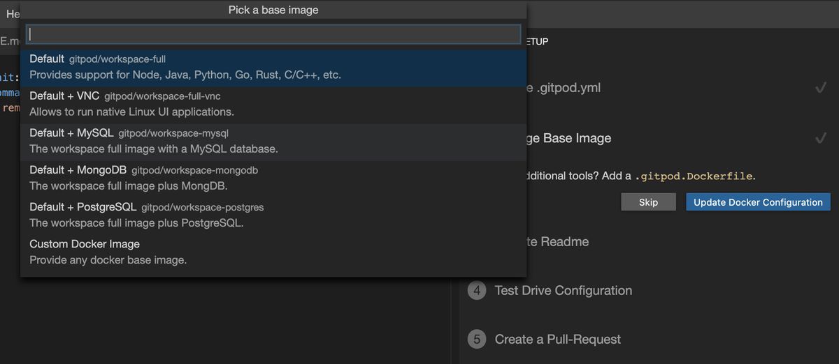Screen dimensions: 839x364
Task: Select Default + MongoDB base image
Action: 273,179
